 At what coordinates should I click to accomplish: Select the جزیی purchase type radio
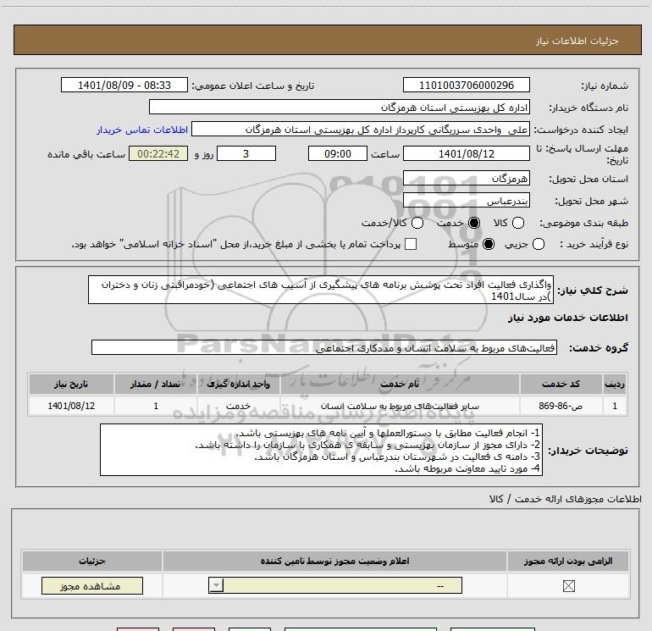pyautogui.click(x=539, y=244)
